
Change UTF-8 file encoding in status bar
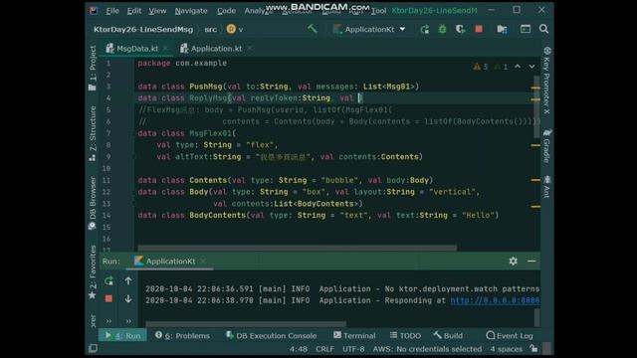coord(353,349)
